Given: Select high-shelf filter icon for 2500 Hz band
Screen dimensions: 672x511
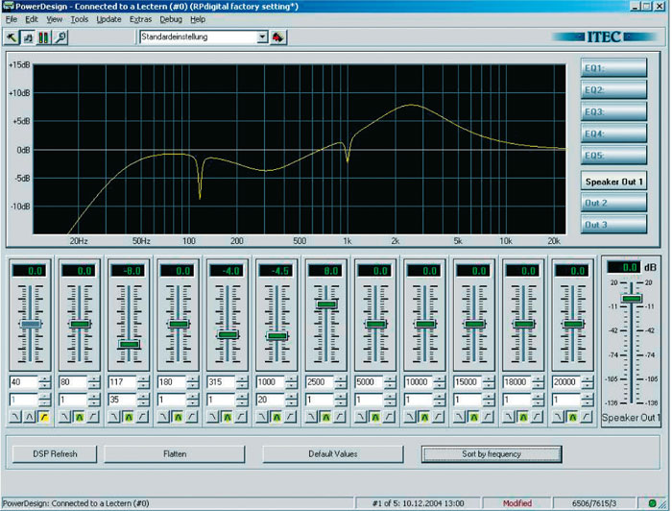Looking at the screenshot, I should click(x=339, y=417).
